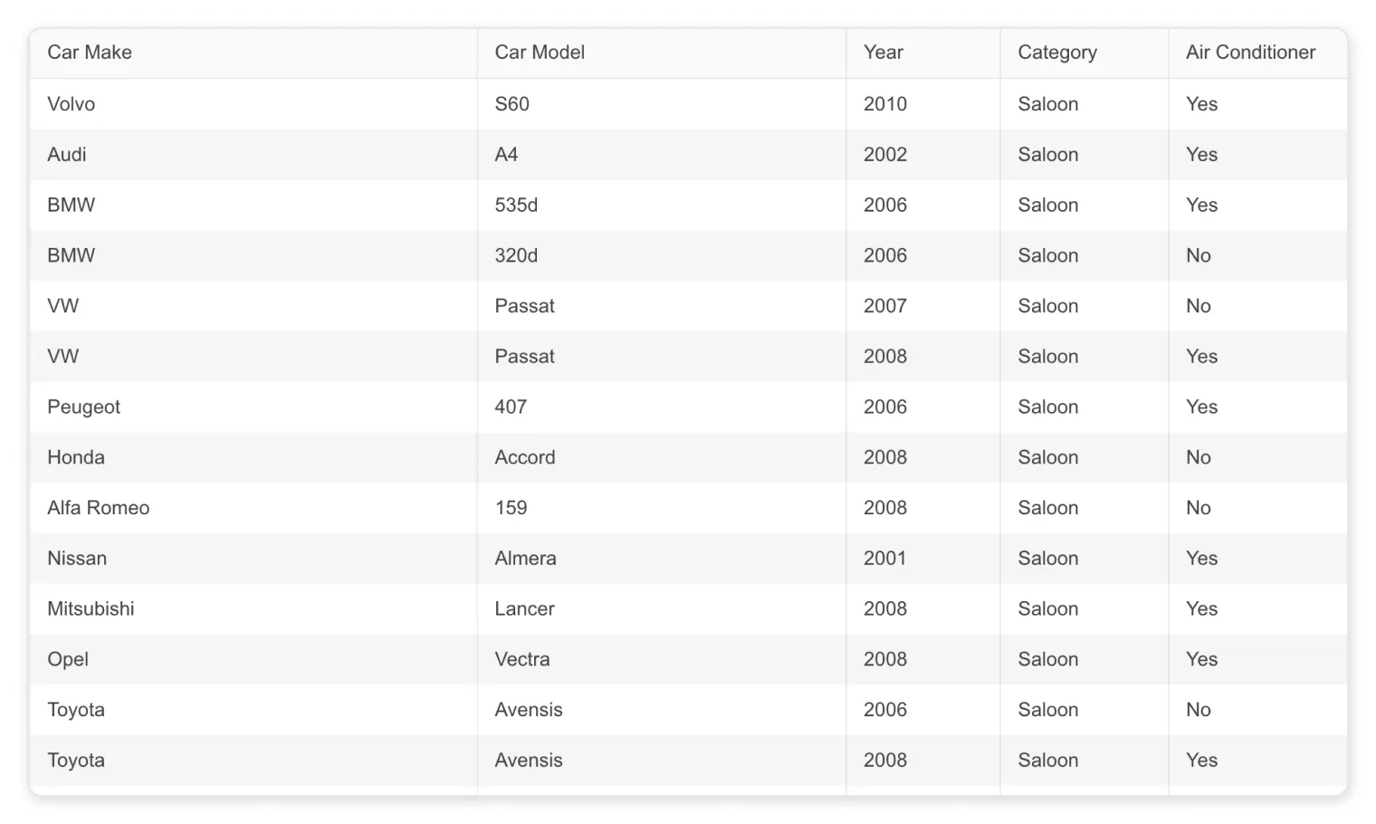The width and height of the screenshot is (1376, 824).
Task: Click the 2001 year cell
Action: (922, 559)
